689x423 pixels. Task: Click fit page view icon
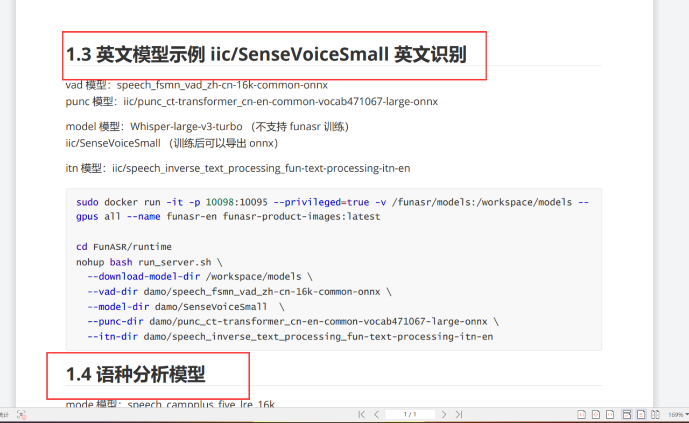point(596,414)
